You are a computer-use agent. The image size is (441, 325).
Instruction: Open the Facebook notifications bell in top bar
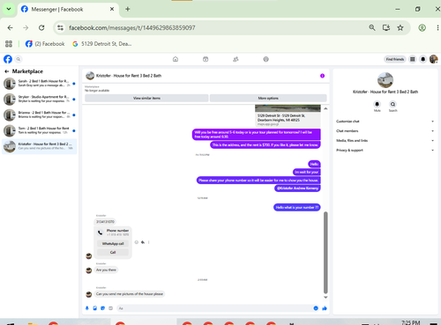tap(422, 59)
